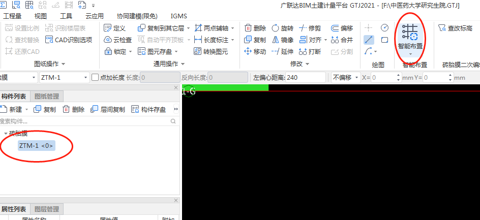The height and width of the screenshot is (220, 480).
Task: Select the 对齐 align tool
Action: 310,40
